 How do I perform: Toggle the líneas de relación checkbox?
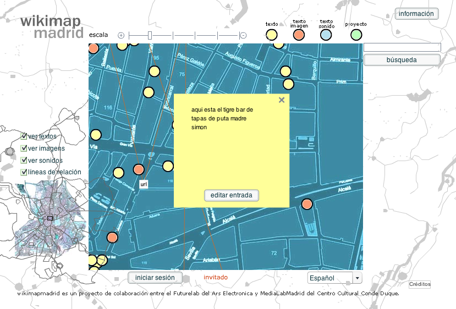coord(24,172)
